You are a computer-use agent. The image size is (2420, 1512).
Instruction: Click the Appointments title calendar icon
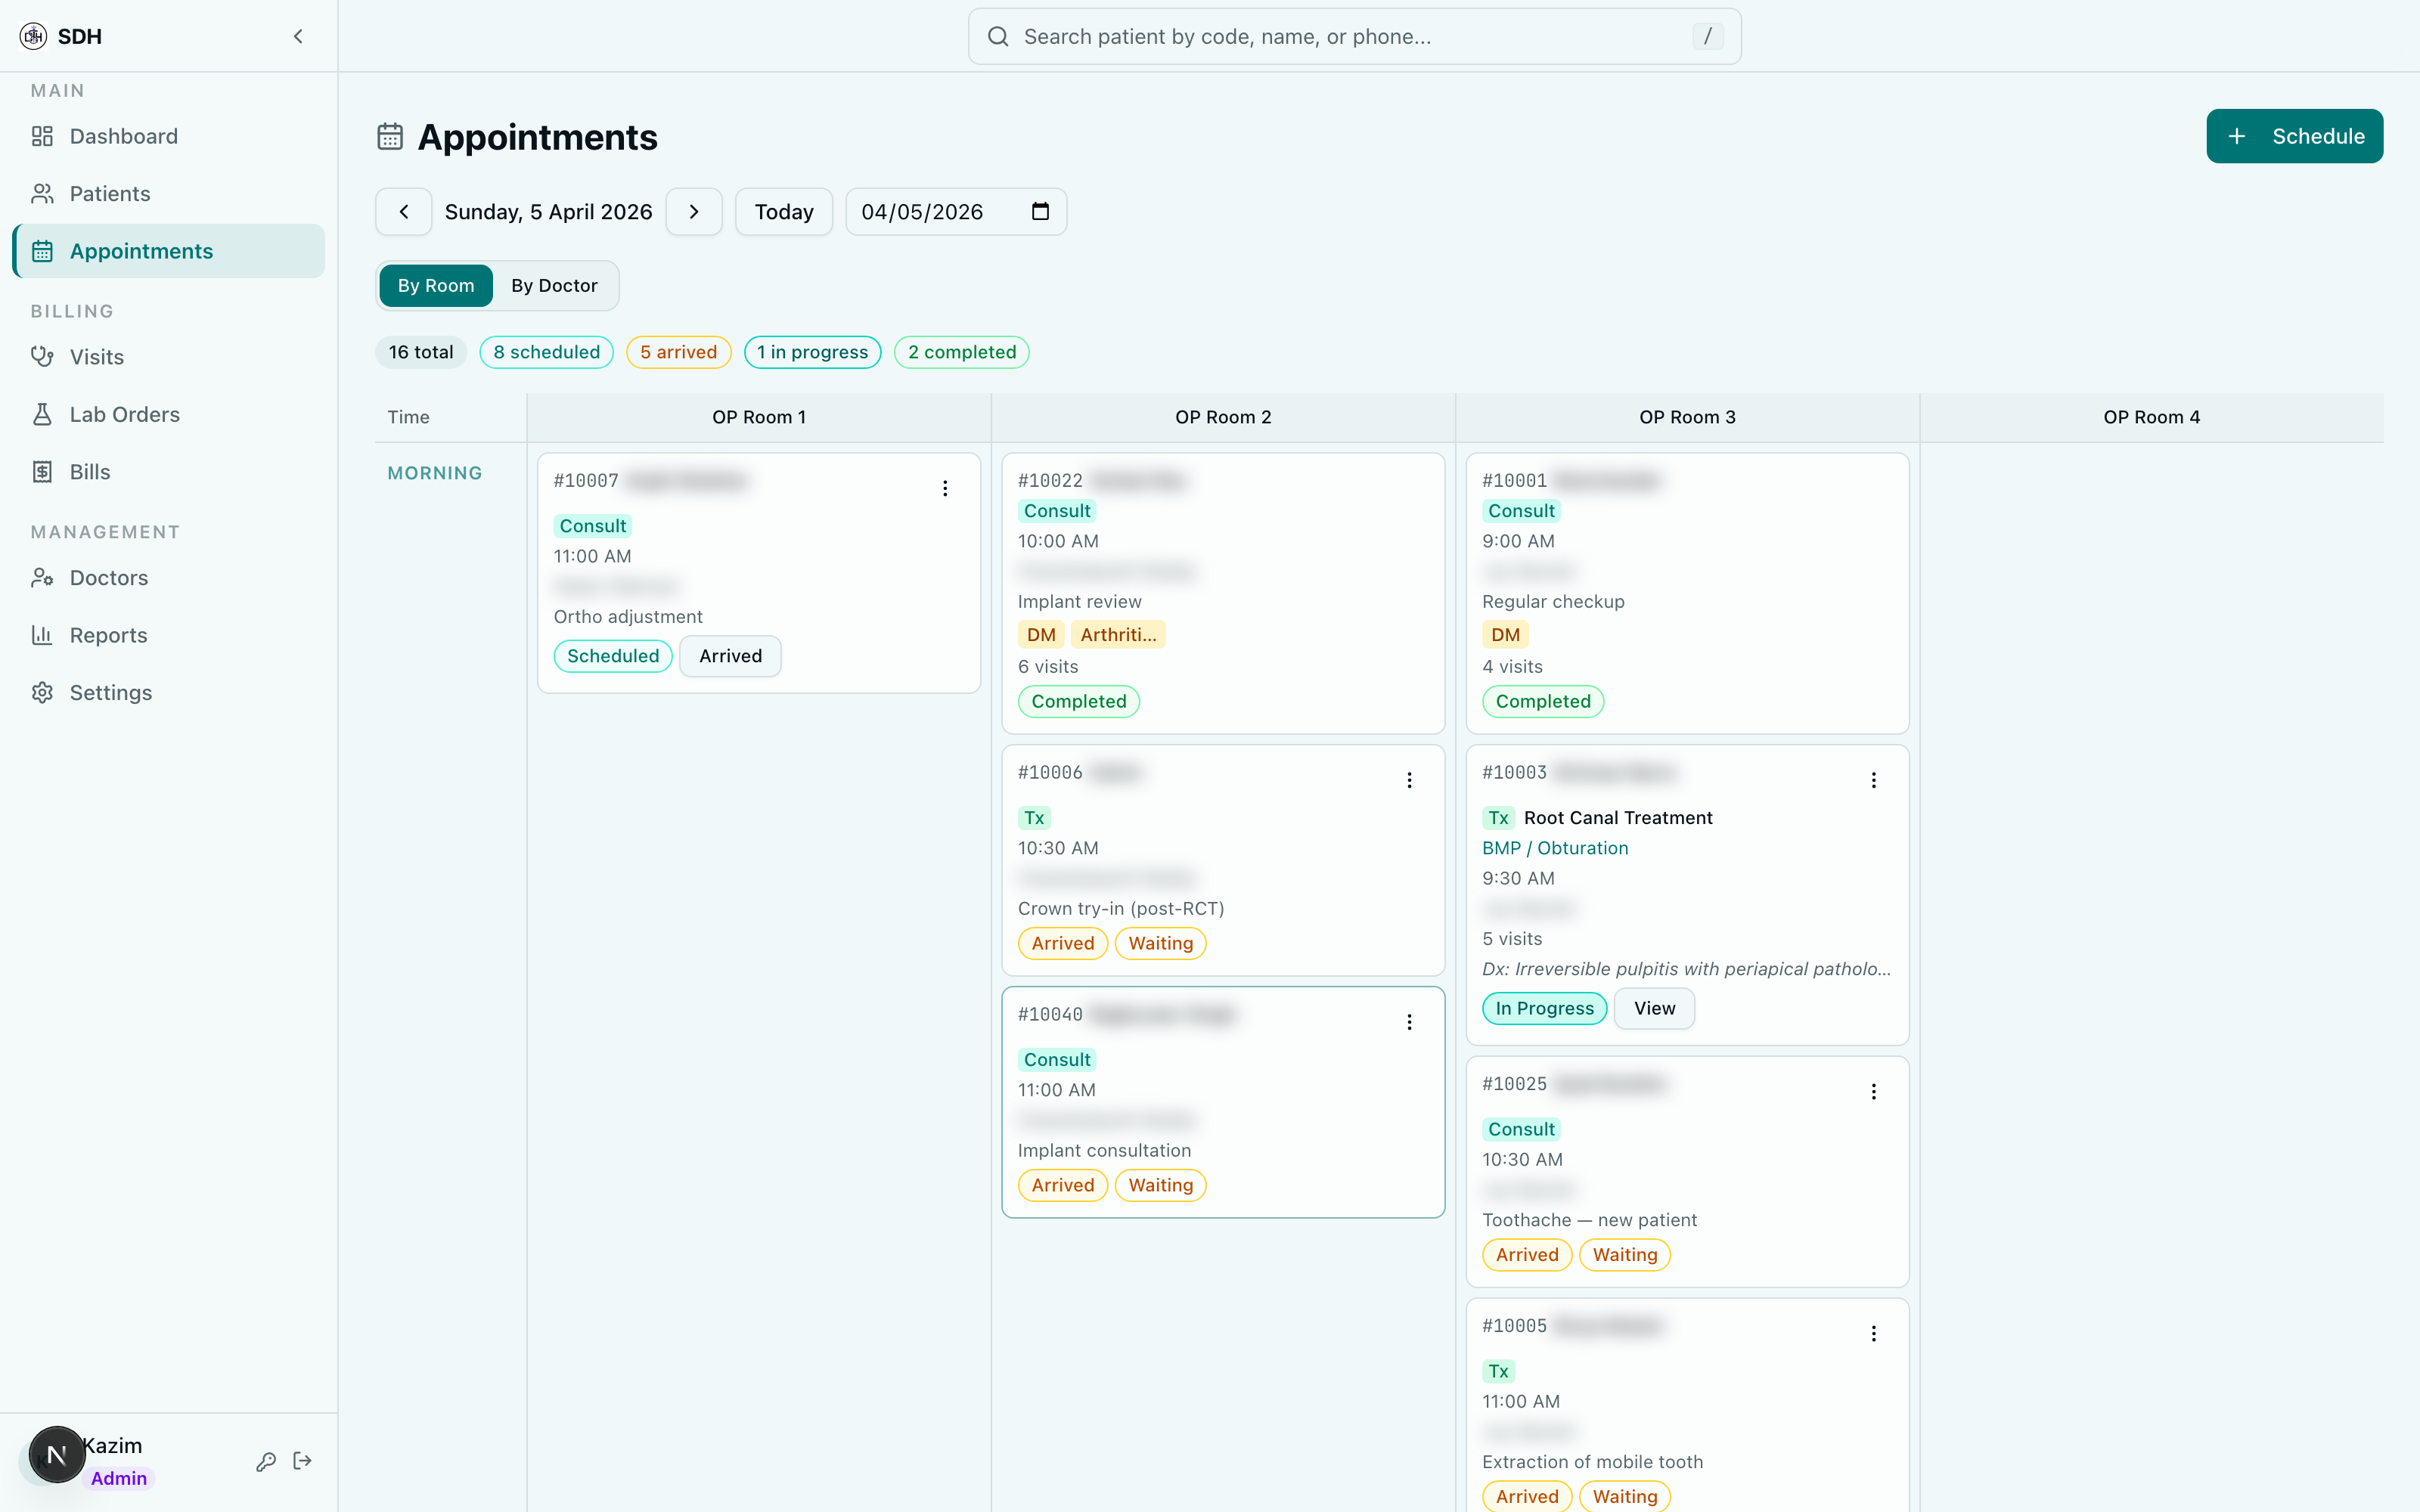[x=390, y=137]
